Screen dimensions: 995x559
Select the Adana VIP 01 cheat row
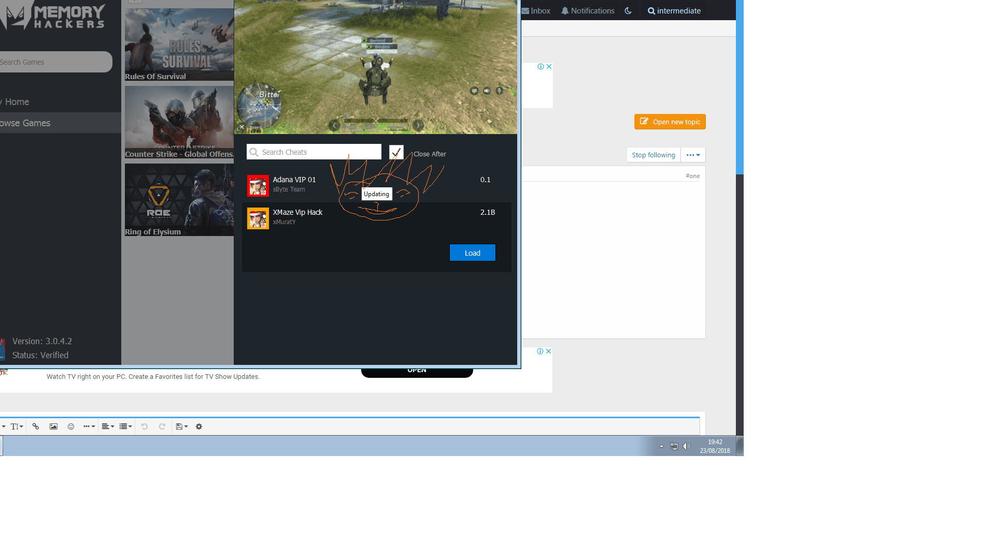point(377,185)
